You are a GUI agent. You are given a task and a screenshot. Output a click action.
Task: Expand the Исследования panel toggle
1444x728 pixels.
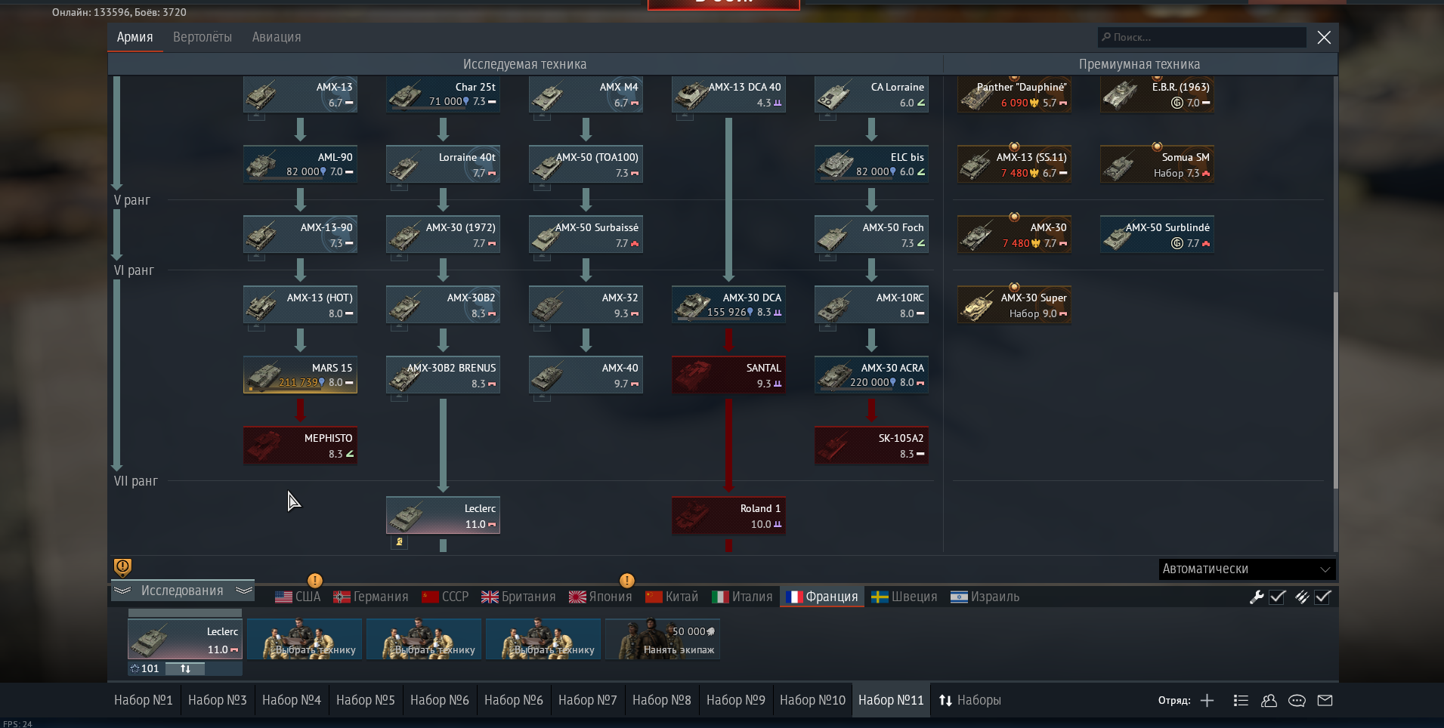(182, 591)
